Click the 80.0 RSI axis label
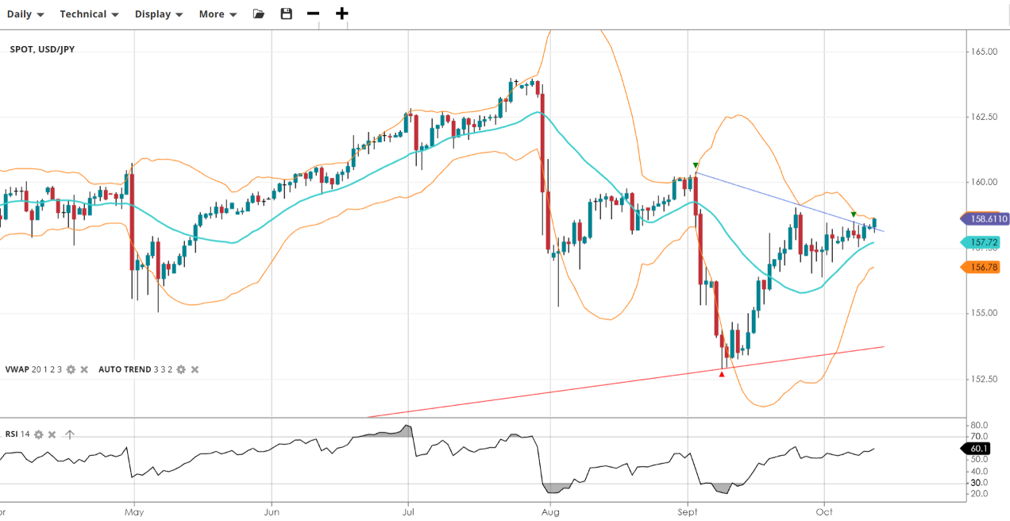Viewport: 1010px width, 521px height. (979, 425)
